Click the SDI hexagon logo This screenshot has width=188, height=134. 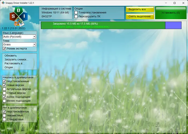pyautogui.click(x=19, y=17)
